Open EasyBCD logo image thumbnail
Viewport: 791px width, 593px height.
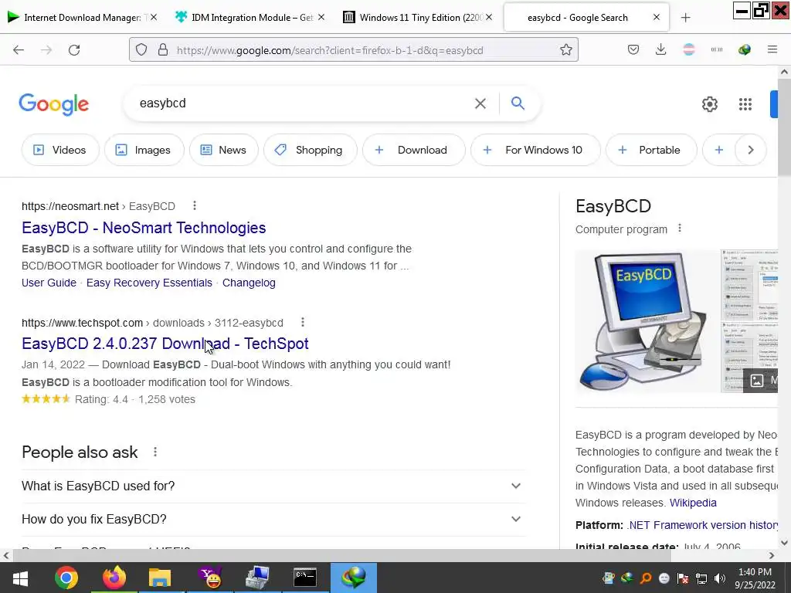647,321
